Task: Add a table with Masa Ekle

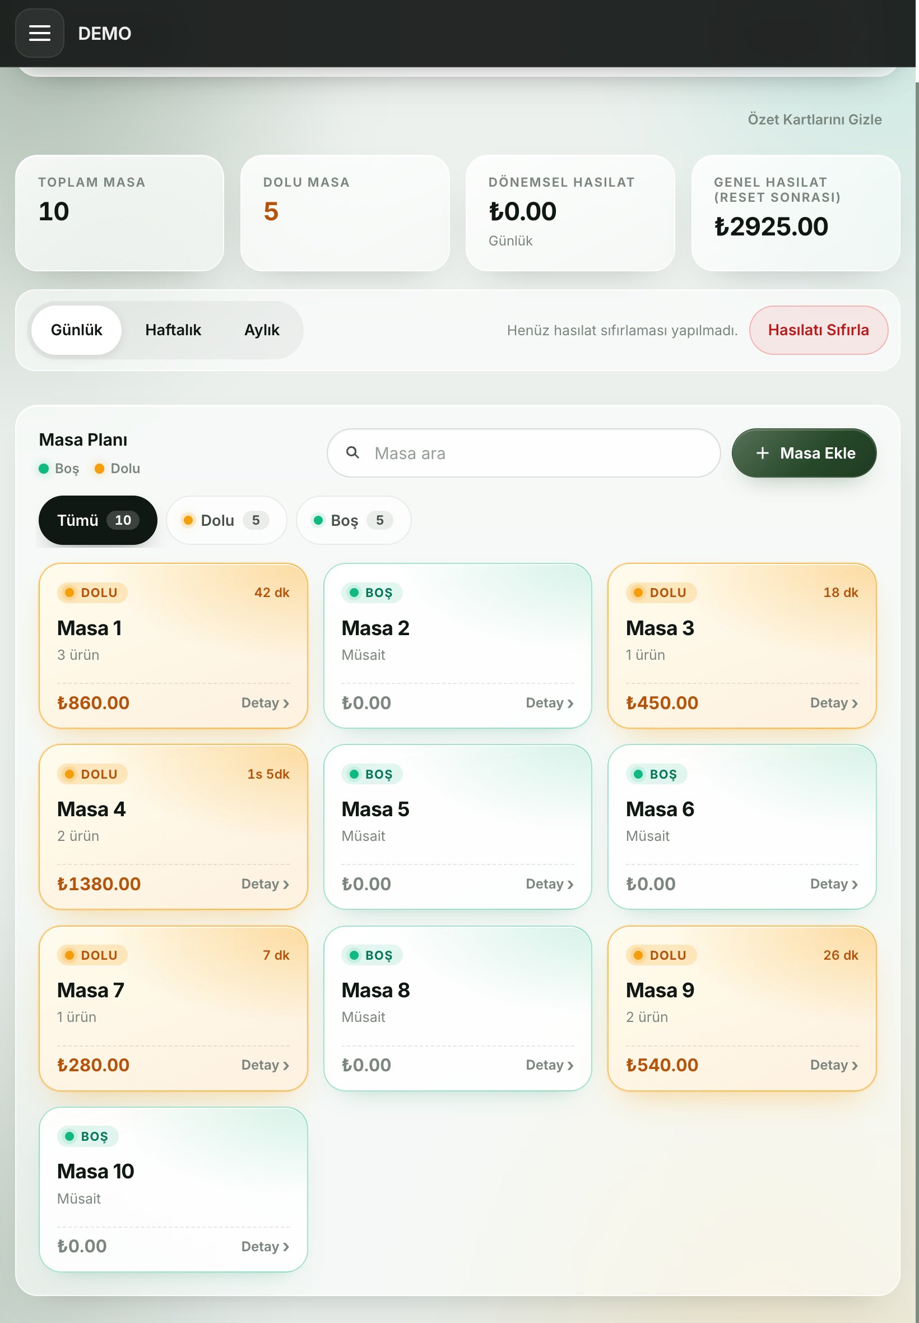Action: 804,453
